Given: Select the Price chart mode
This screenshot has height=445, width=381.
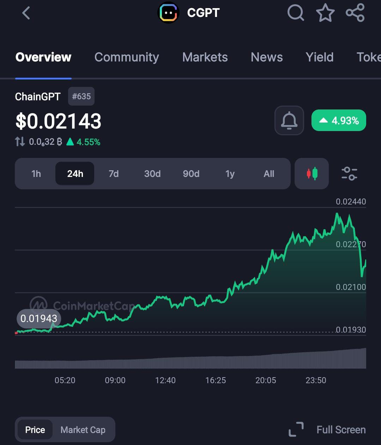Looking at the screenshot, I should (x=35, y=430).
